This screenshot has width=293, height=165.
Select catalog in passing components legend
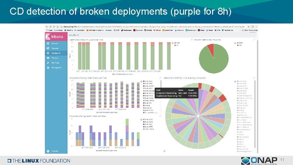coord(147,105)
